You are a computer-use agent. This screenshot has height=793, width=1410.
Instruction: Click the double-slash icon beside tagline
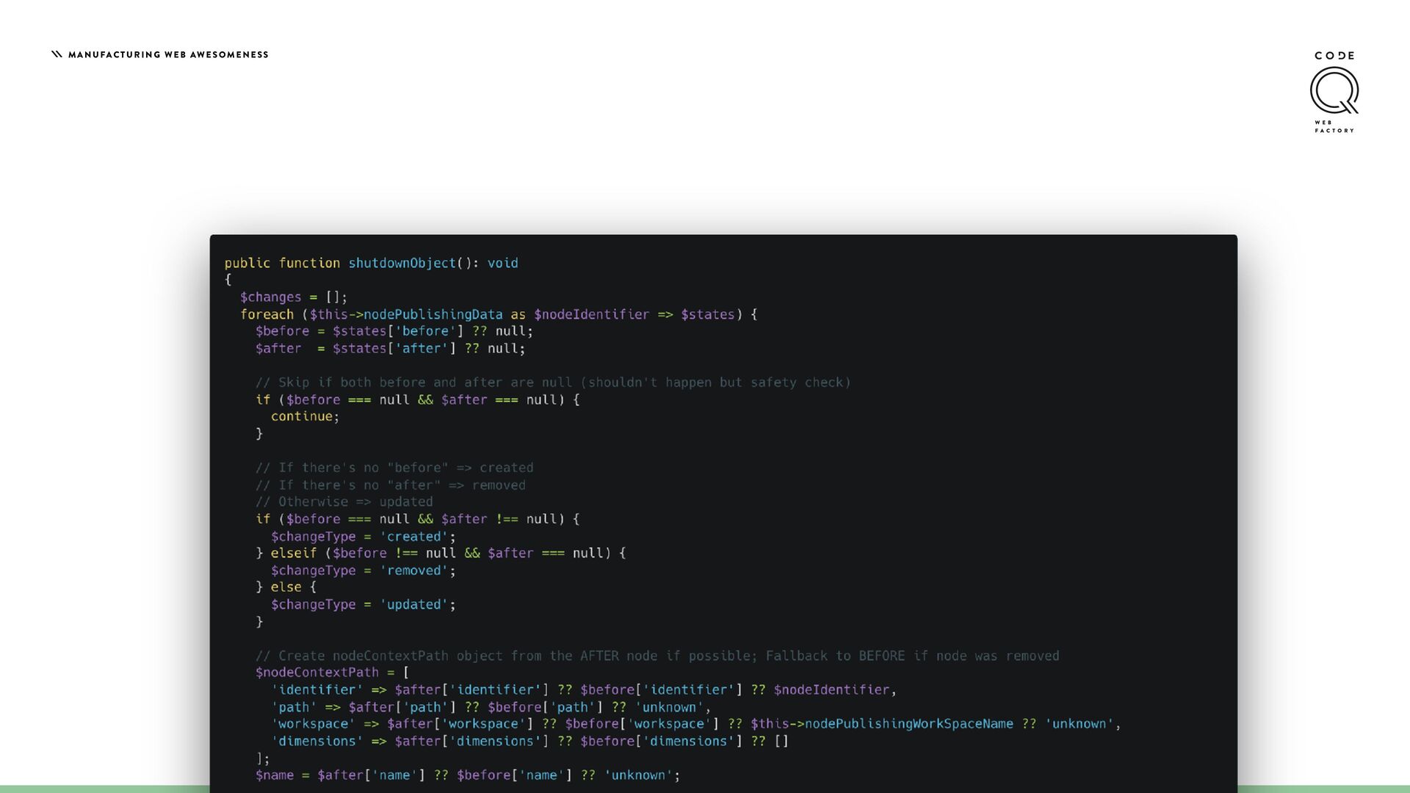point(57,54)
